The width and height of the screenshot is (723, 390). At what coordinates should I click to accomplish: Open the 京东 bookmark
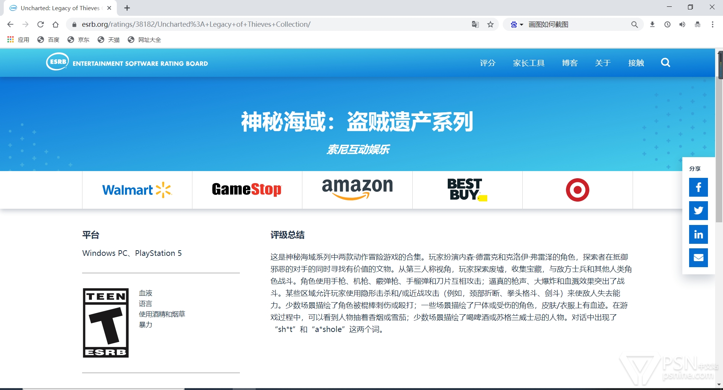(x=78, y=40)
